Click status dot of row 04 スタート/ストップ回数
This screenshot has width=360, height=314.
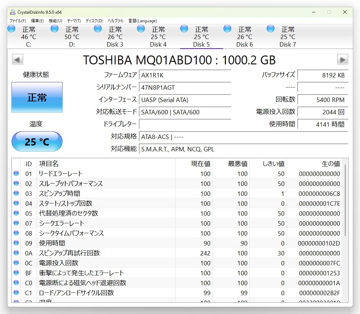[16, 203]
